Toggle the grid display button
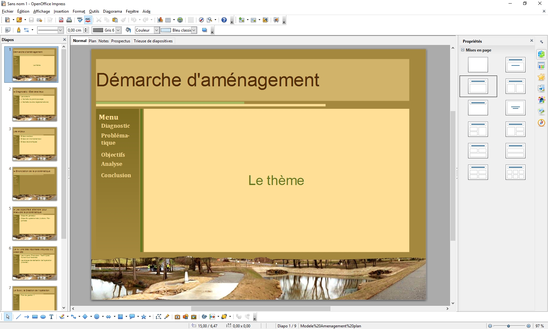 [x=191, y=20]
